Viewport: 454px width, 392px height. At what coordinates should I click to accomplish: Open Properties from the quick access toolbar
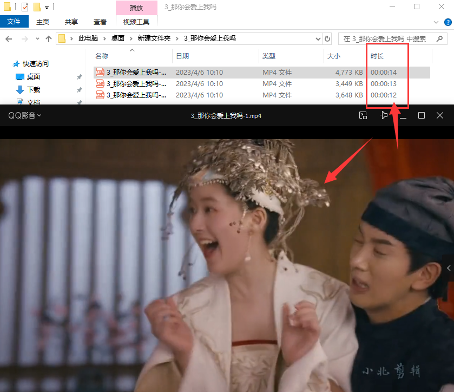coord(25,6)
